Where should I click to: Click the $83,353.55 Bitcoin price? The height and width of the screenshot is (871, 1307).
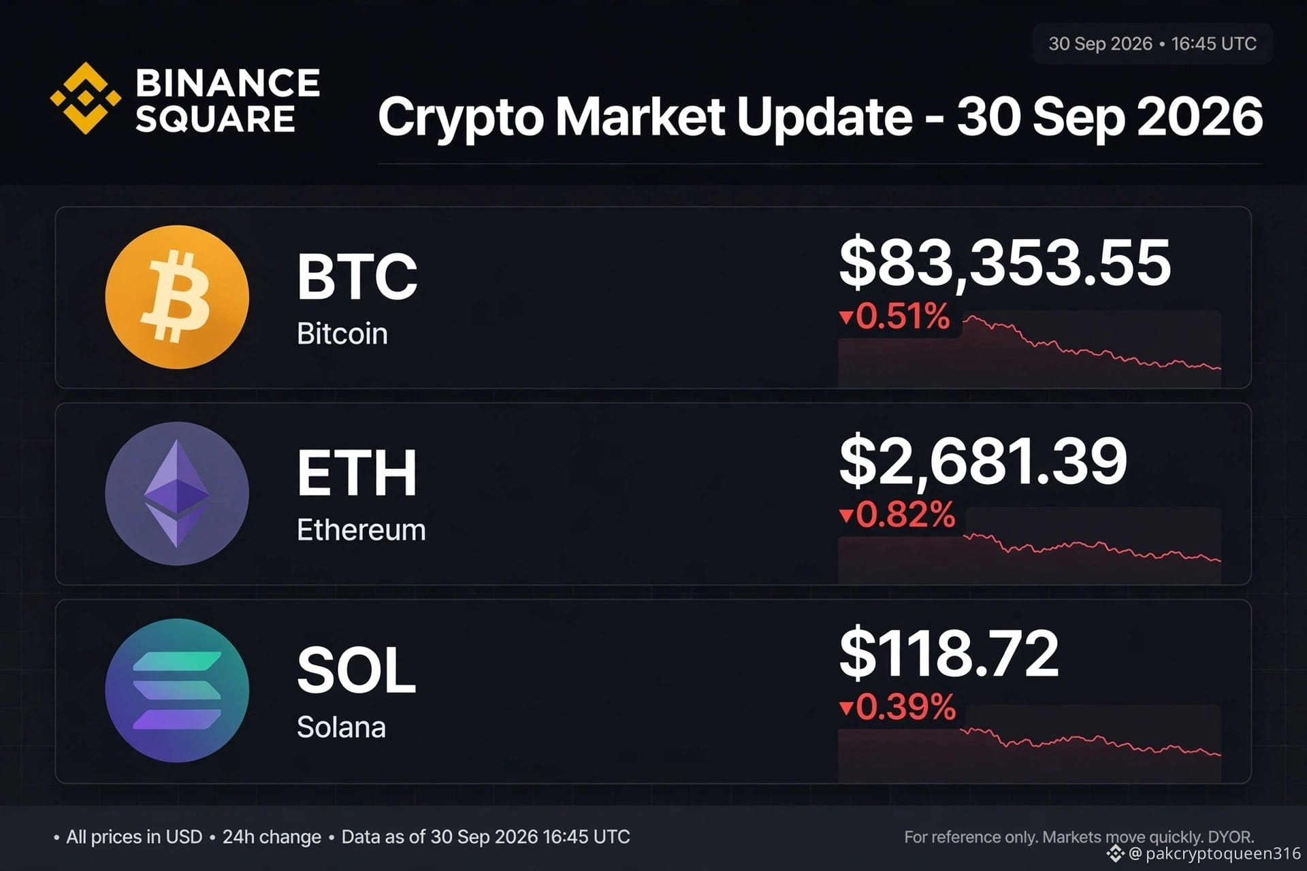(x=1005, y=263)
